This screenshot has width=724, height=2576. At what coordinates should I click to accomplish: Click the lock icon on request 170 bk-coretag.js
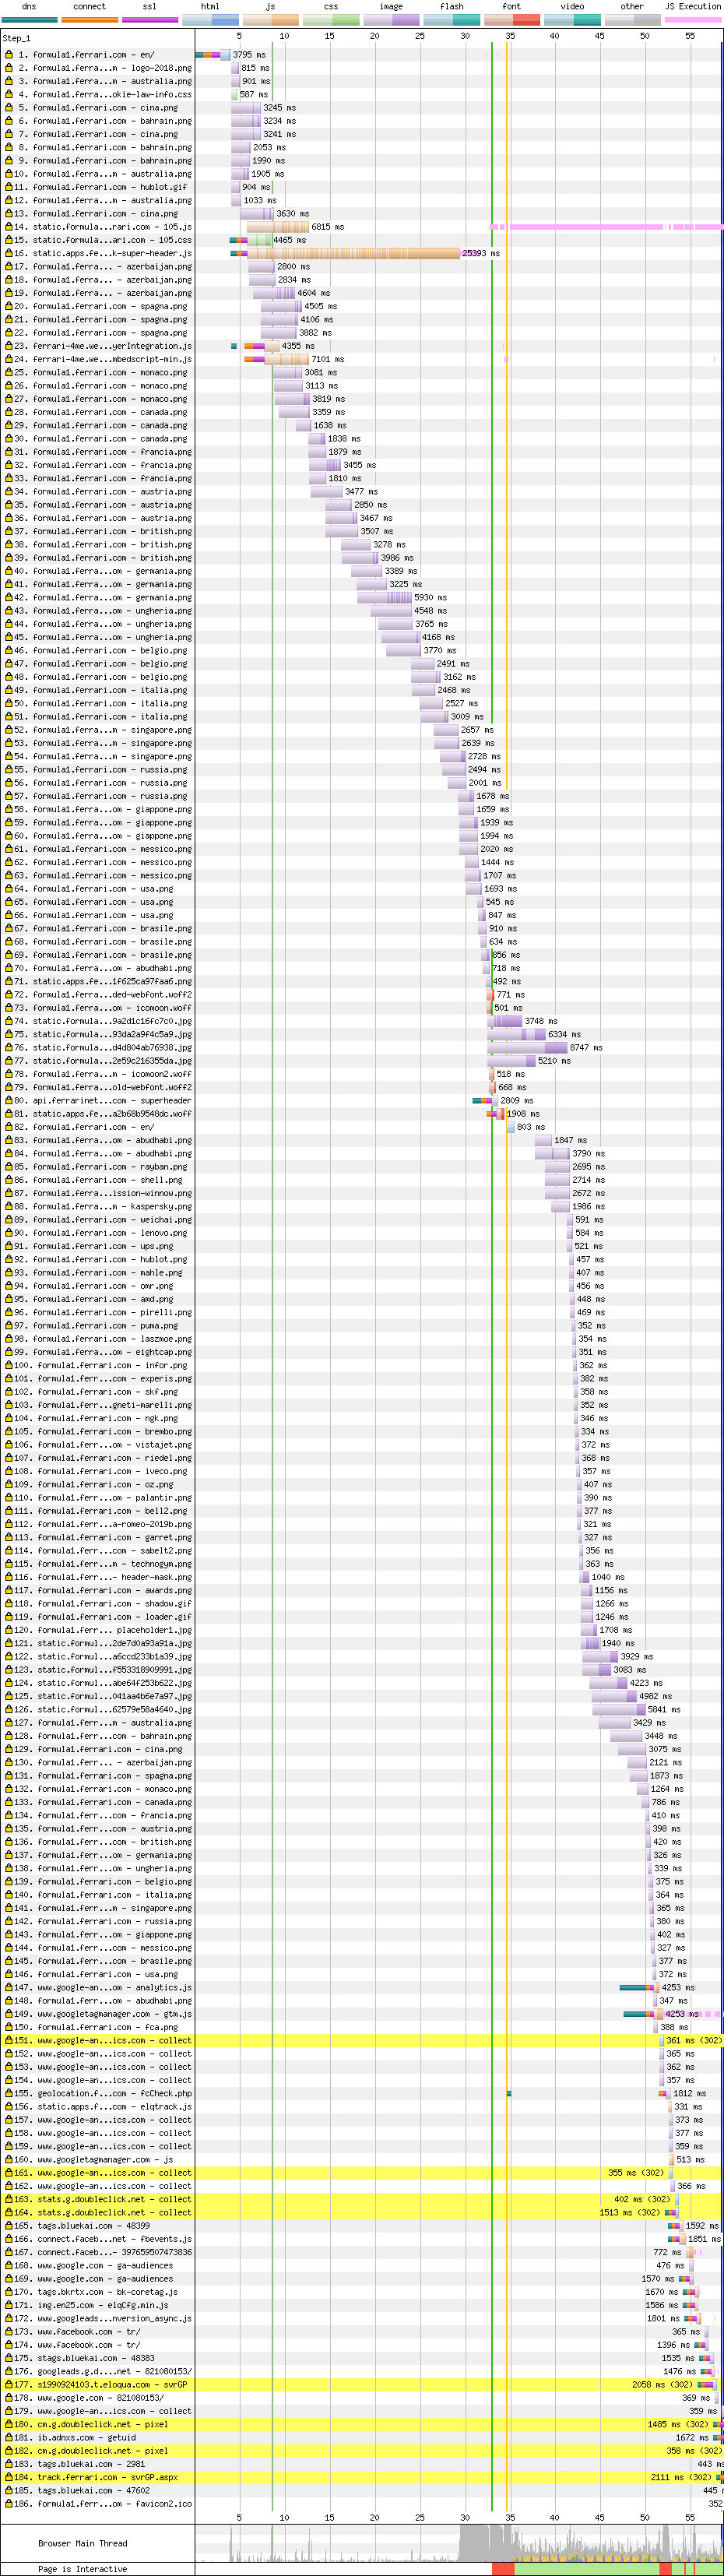[9, 2292]
